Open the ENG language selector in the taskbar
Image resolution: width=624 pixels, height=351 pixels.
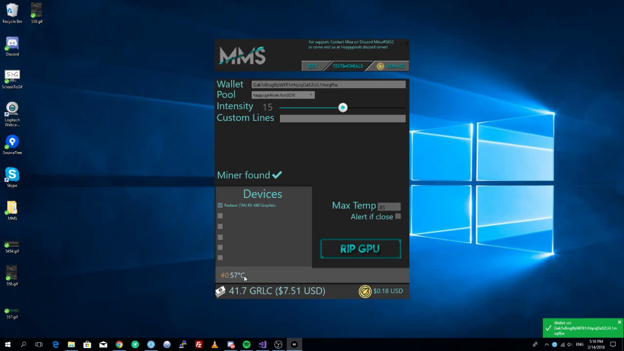(x=579, y=344)
